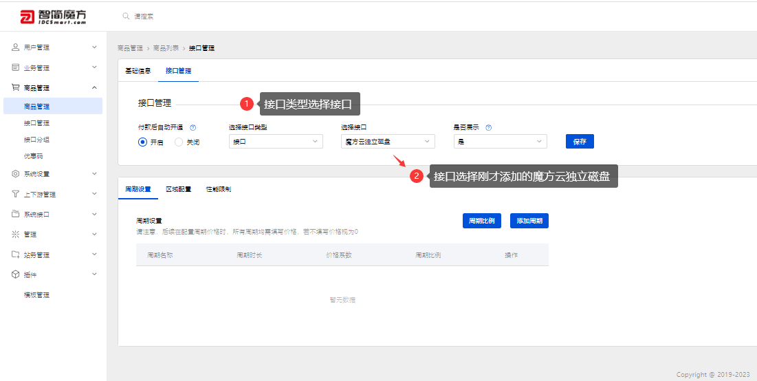The image size is (757, 381).
Task: Open the 选择接口 dropdown showing 魔方云独立磁盘
Action: click(x=388, y=142)
